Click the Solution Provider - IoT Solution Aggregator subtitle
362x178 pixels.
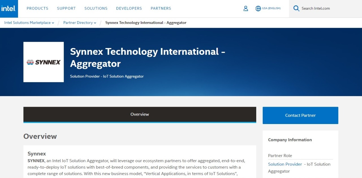pos(107,76)
